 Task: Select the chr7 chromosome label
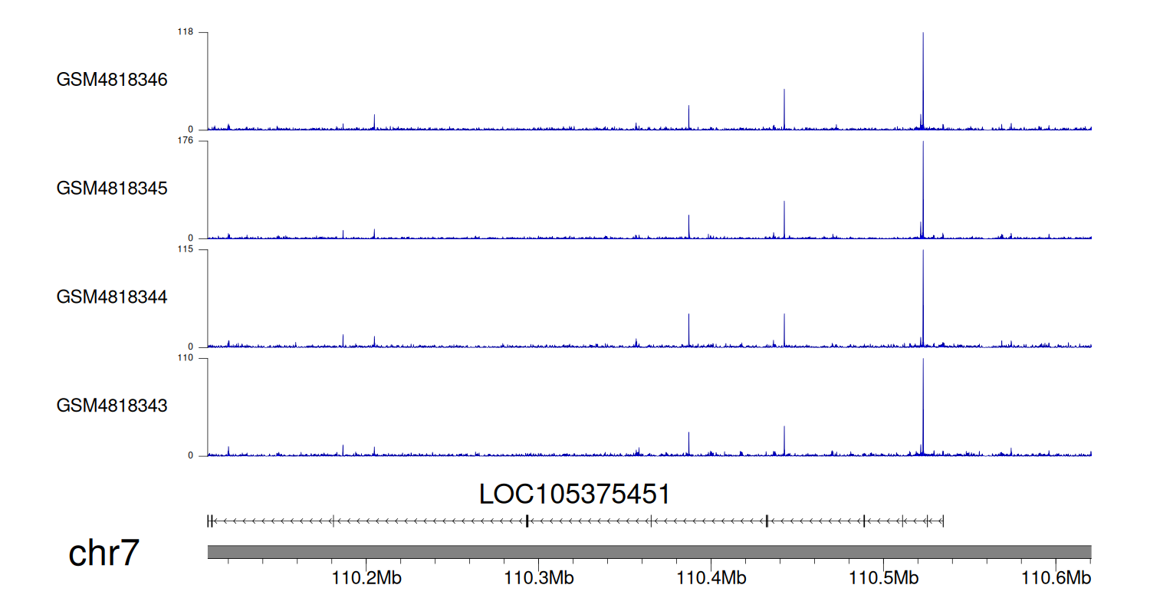click(103, 554)
